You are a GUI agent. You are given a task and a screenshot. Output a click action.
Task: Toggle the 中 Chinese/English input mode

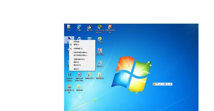tap(157, 84)
